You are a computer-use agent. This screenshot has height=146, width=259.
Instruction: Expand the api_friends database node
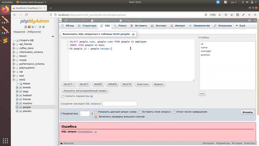(x=14, y=44)
